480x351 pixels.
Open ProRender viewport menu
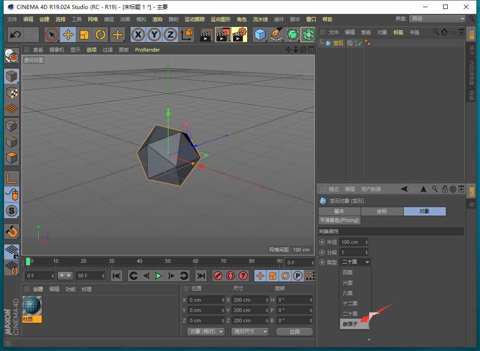(147, 50)
